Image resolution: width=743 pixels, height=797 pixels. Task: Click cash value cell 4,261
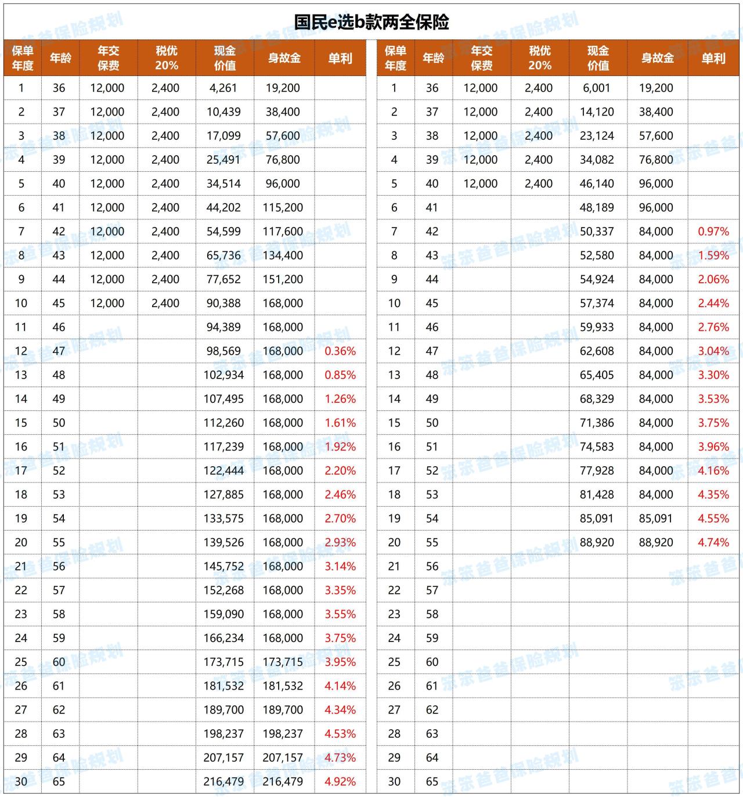(223, 88)
